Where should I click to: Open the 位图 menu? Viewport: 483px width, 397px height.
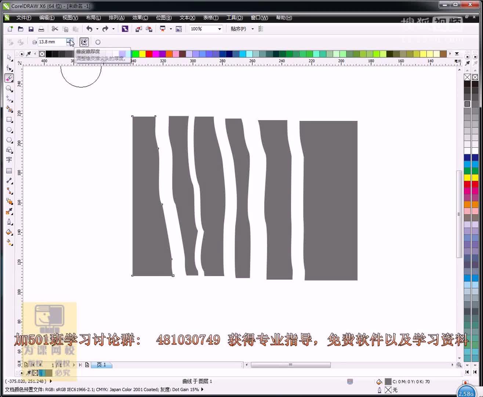coord(164,18)
